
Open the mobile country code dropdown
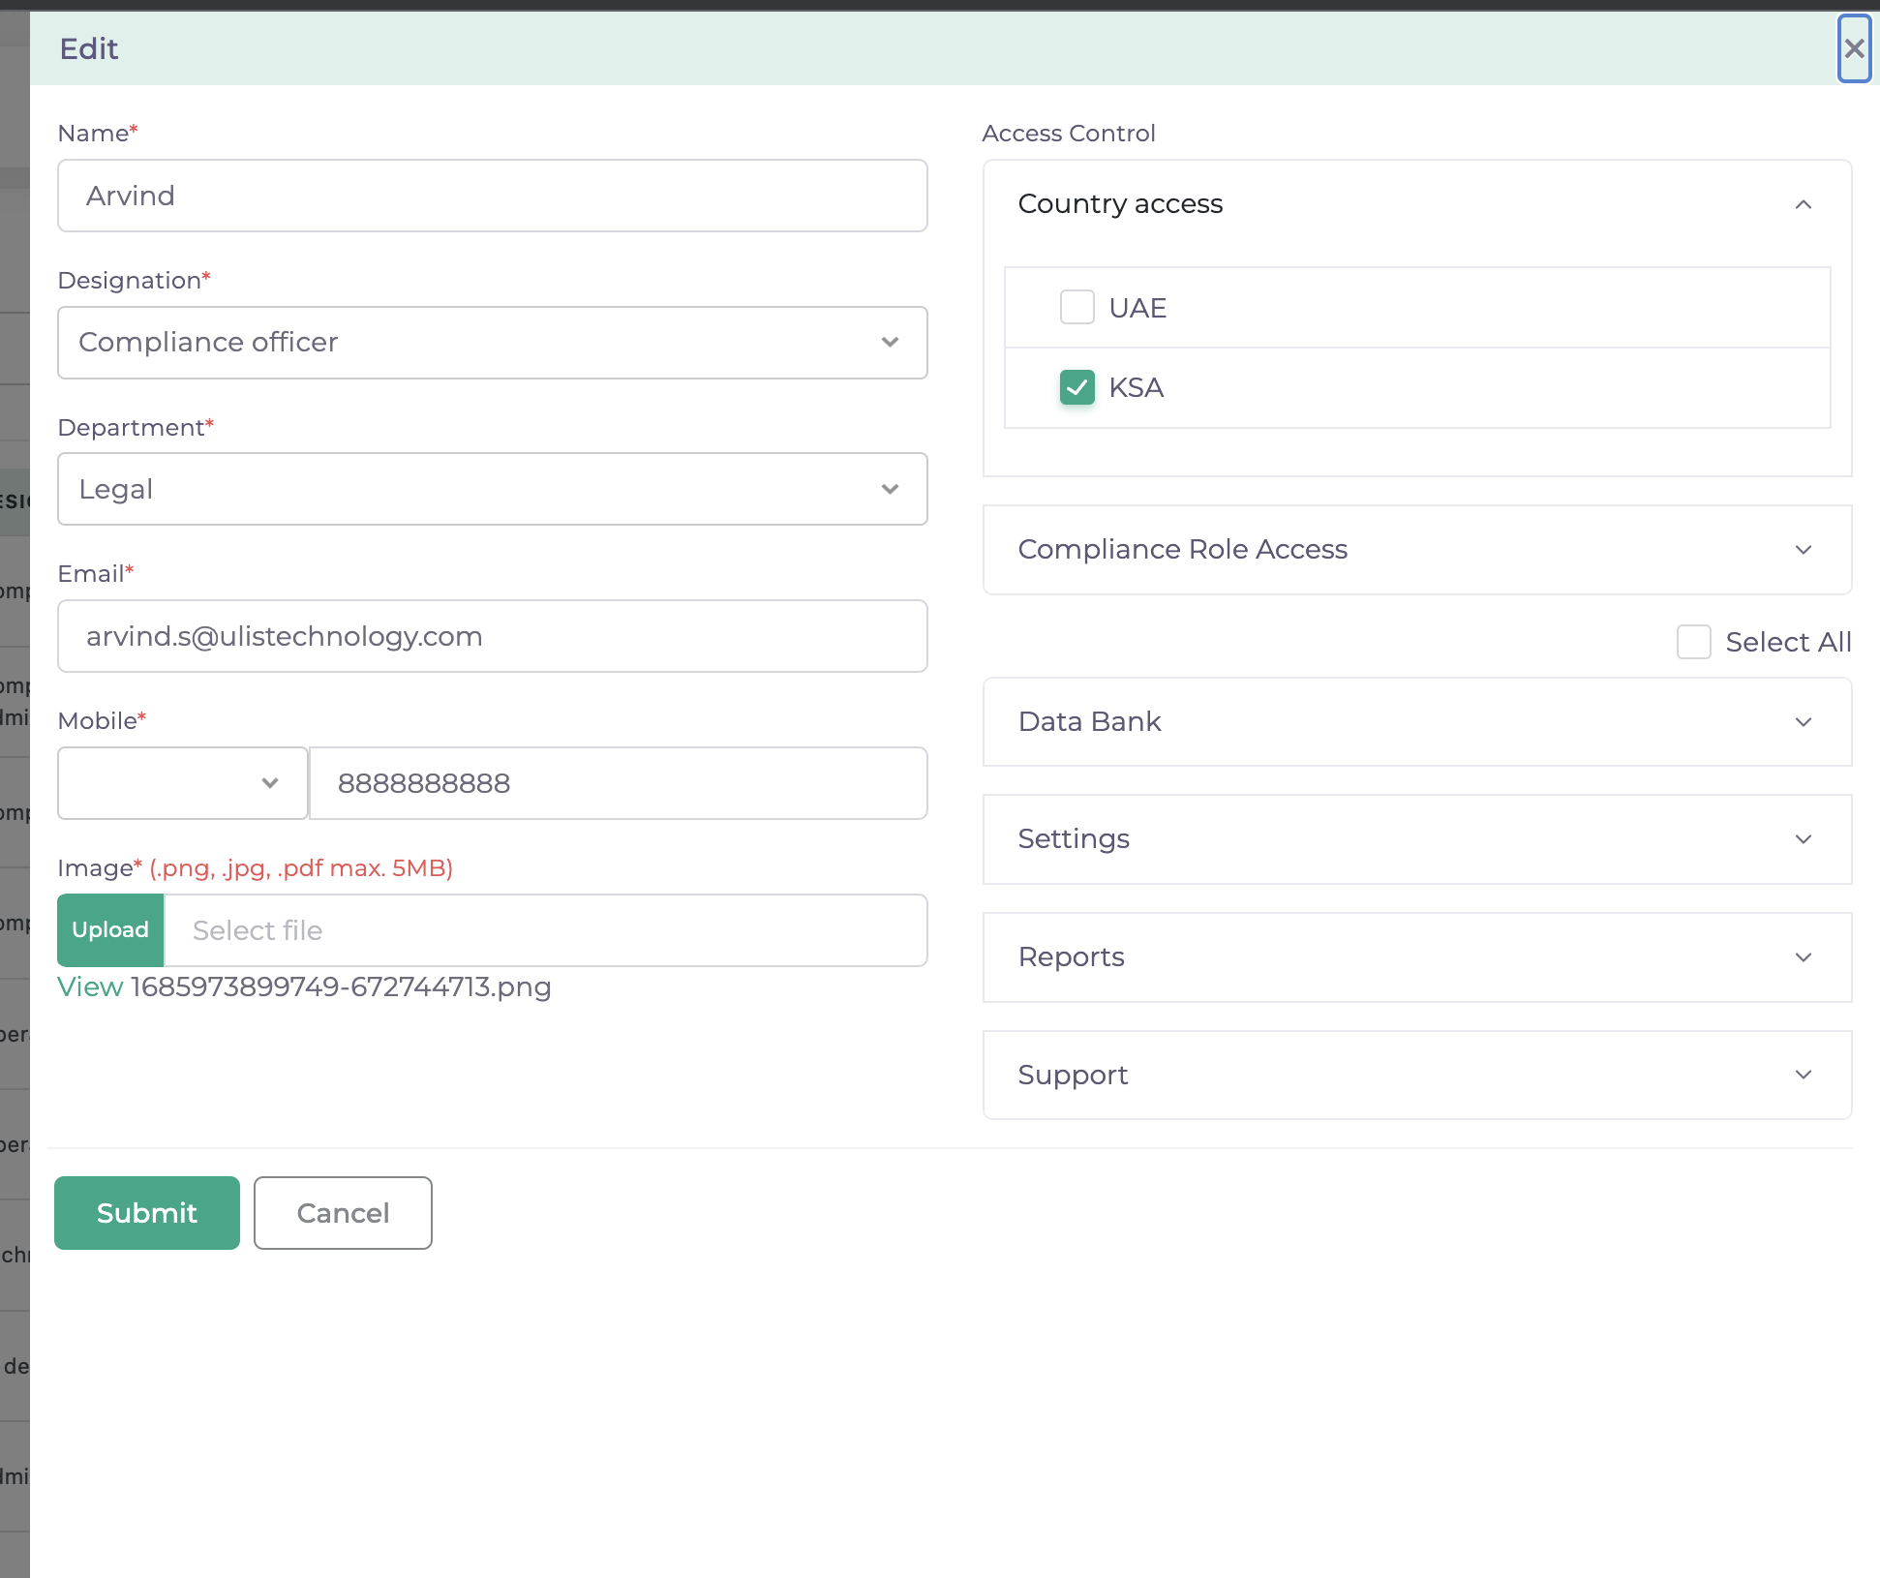point(183,783)
